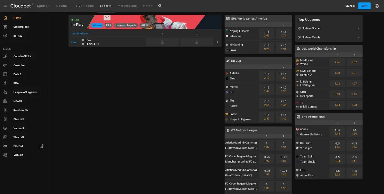Bet on Fnatic -1.5 at 2.57
384x194 pixels.
[x=267, y=117]
